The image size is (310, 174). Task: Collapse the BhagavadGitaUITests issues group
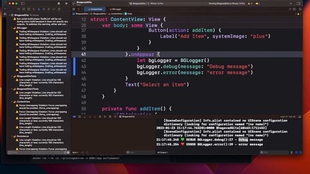[x=12, y=89]
